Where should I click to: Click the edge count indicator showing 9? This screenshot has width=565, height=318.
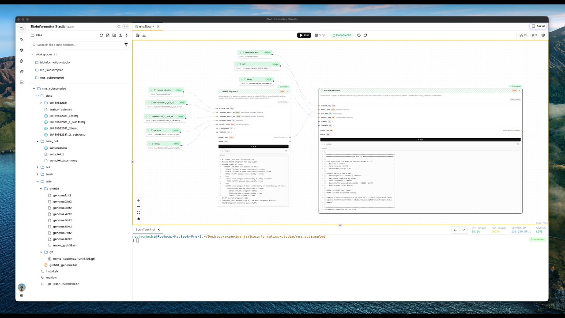(535, 35)
